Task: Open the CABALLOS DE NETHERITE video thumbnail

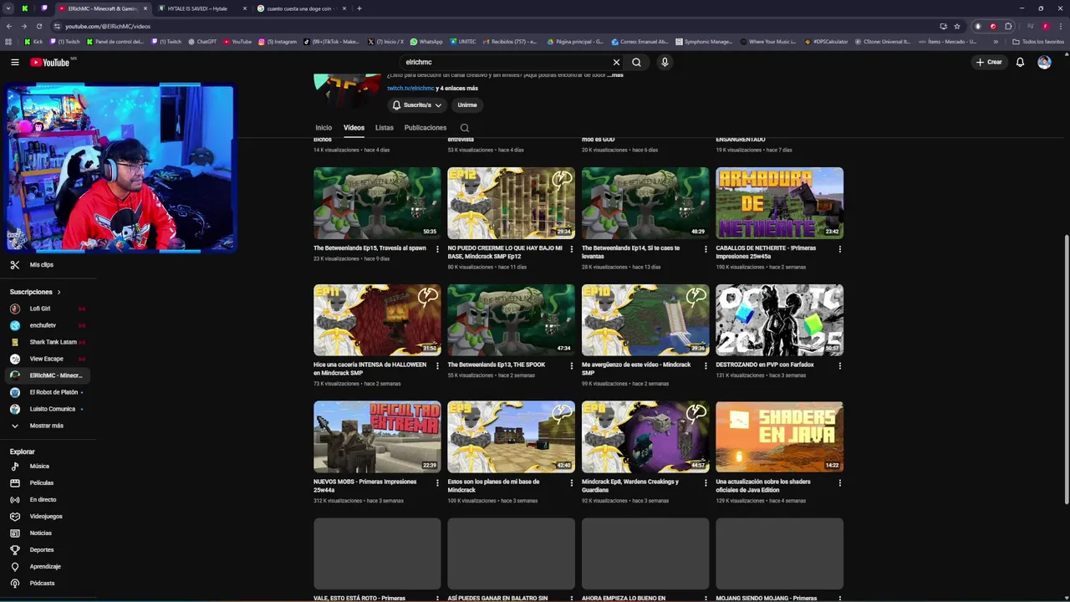Action: [x=779, y=203]
